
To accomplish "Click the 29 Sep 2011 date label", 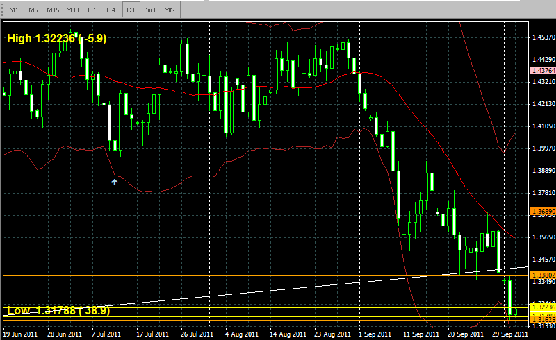I will [x=509, y=334].
